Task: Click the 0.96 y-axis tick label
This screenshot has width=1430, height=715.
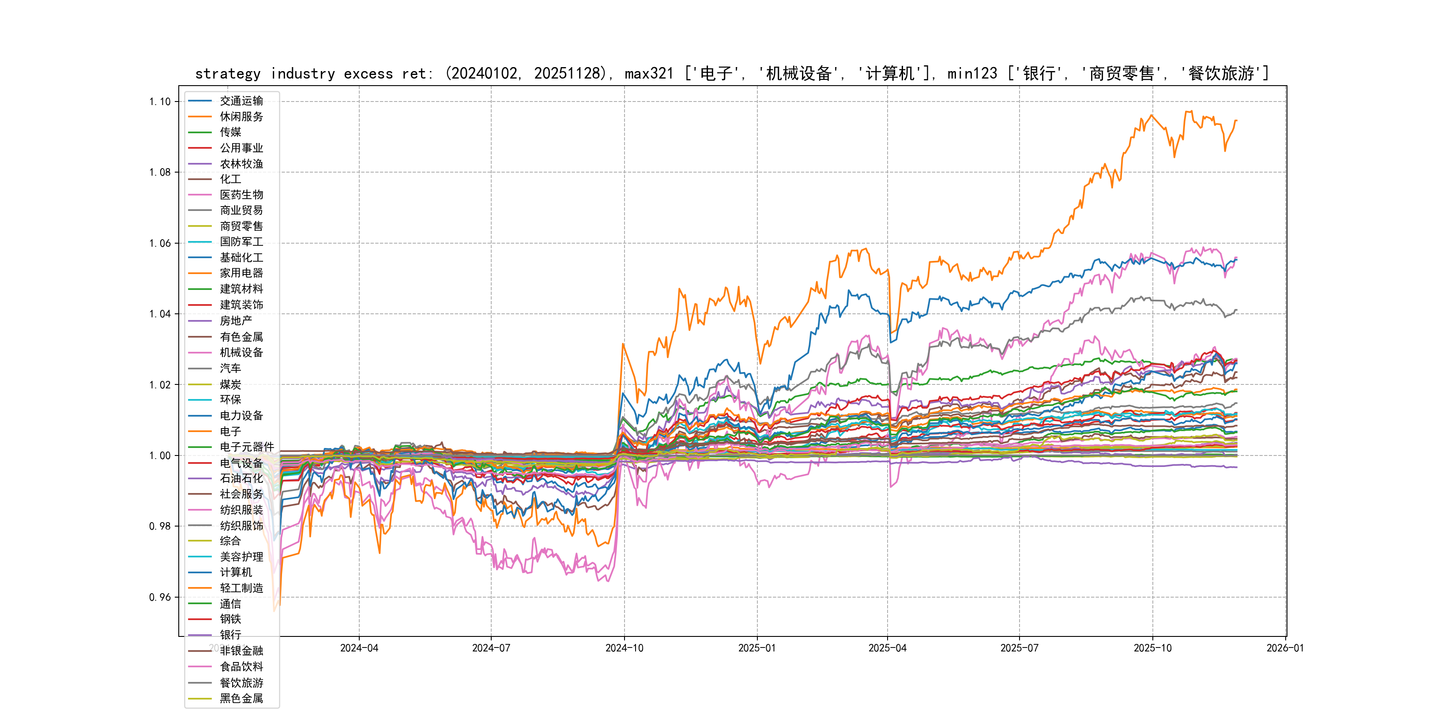Action: click(160, 597)
